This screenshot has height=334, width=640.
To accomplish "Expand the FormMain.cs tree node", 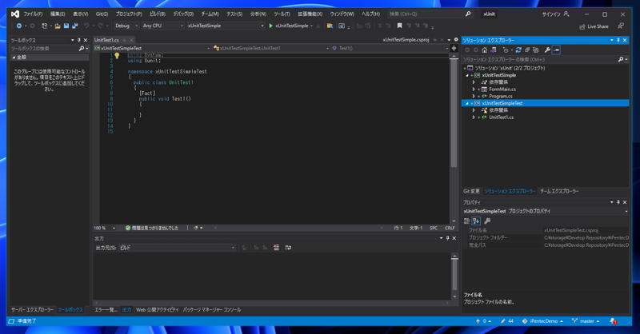I will click(x=474, y=89).
